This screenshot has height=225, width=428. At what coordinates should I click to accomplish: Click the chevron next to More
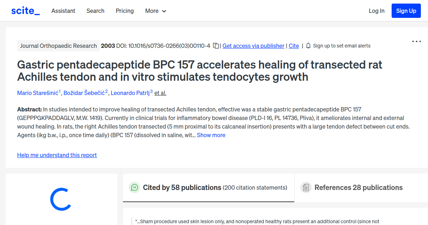164,11
